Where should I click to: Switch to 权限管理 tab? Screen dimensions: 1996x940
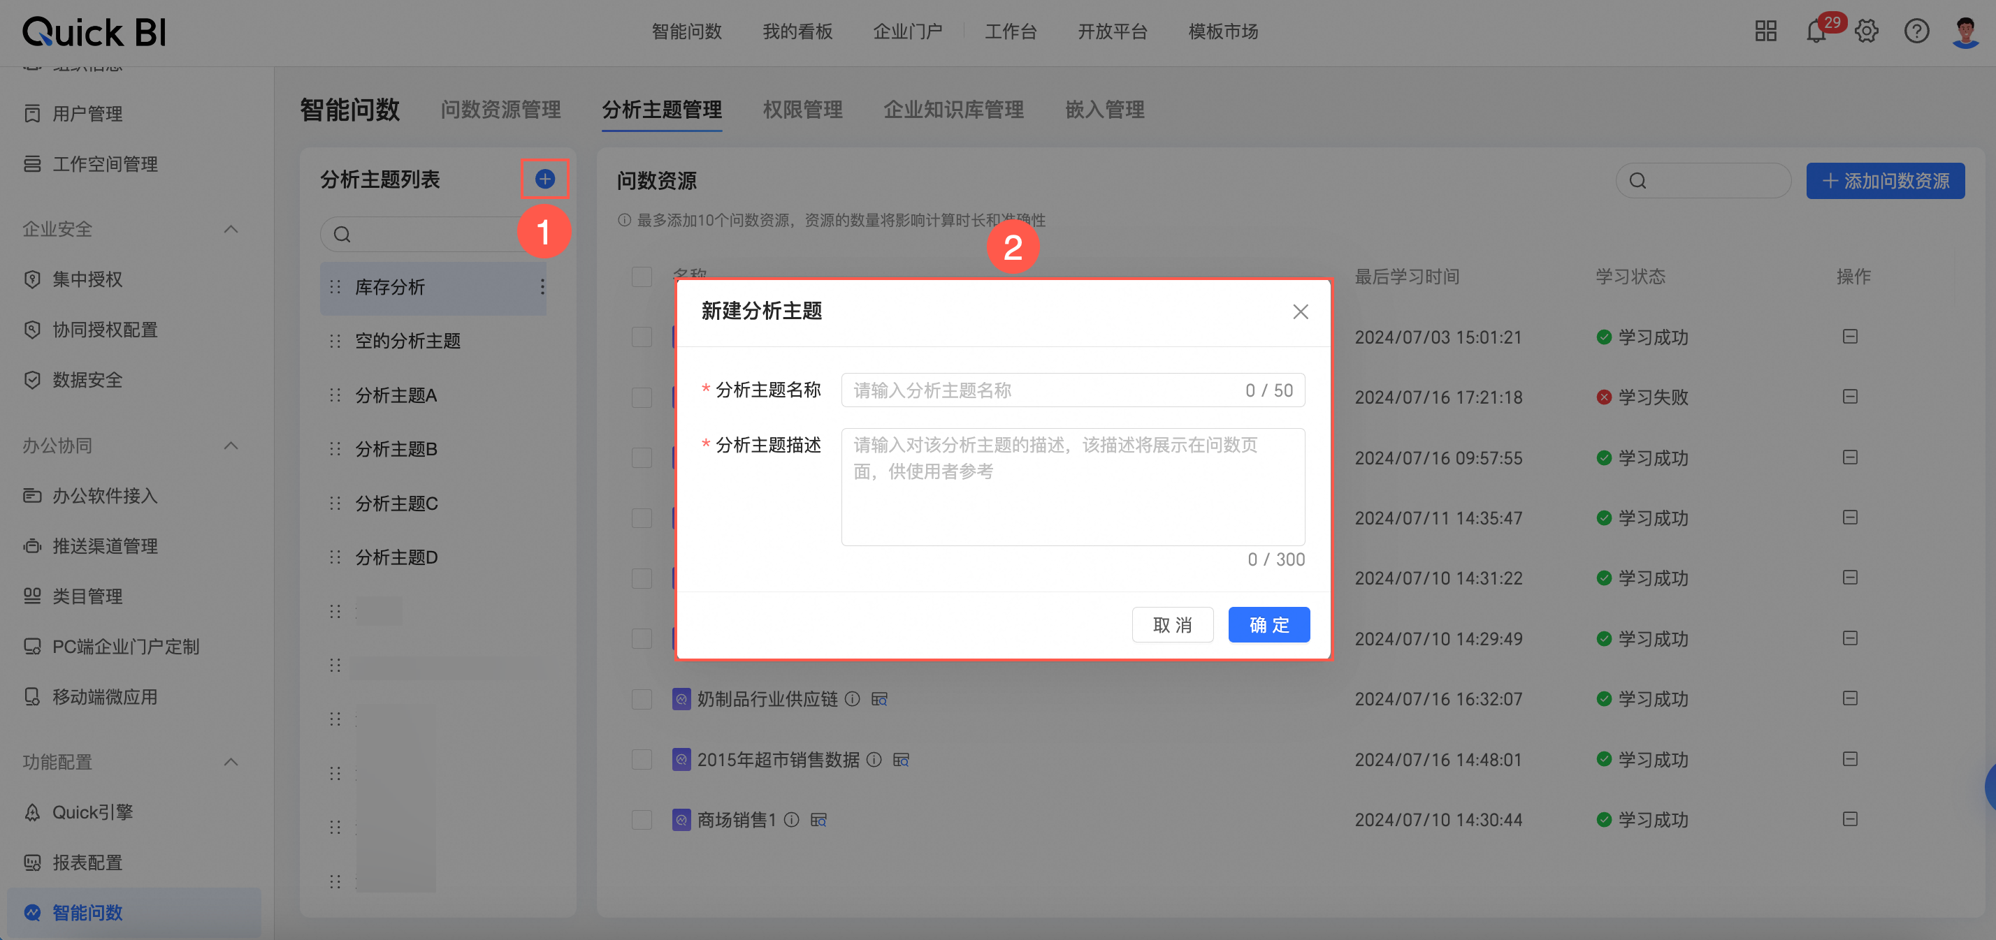tap(803, 110)
